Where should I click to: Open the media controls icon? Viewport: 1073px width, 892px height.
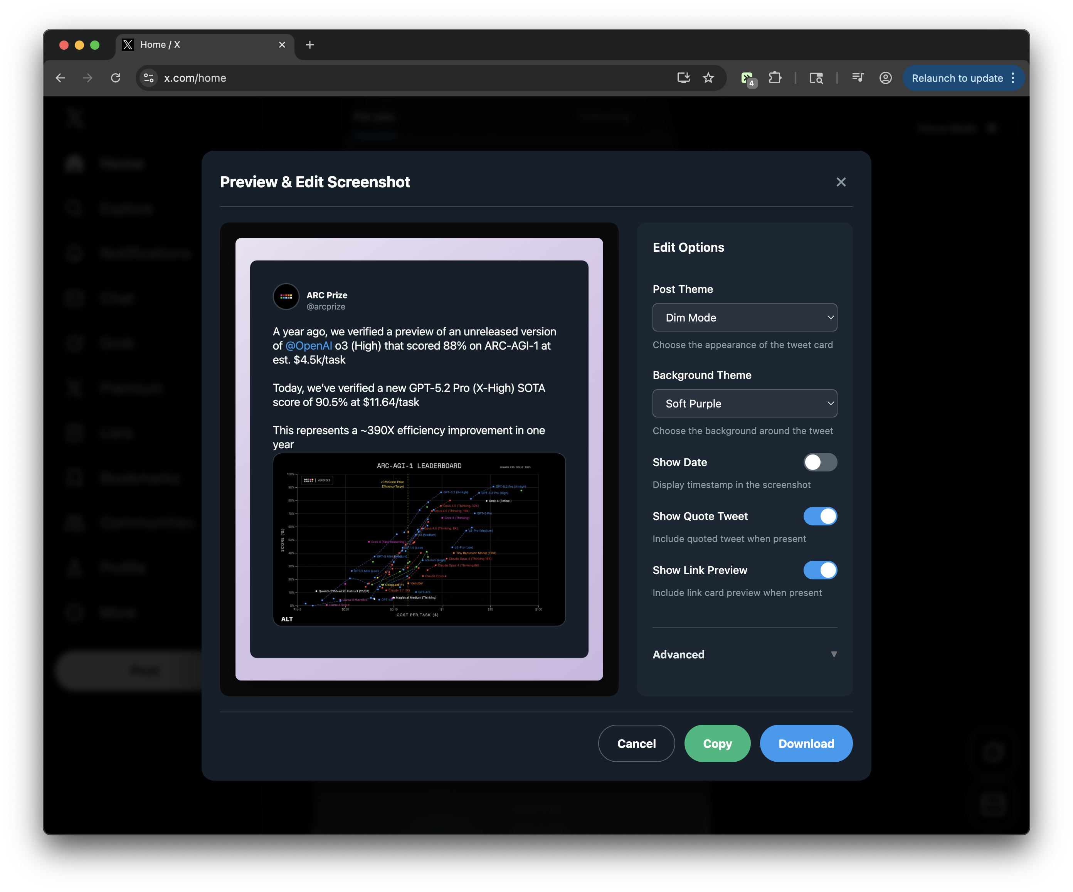(858, 78)
